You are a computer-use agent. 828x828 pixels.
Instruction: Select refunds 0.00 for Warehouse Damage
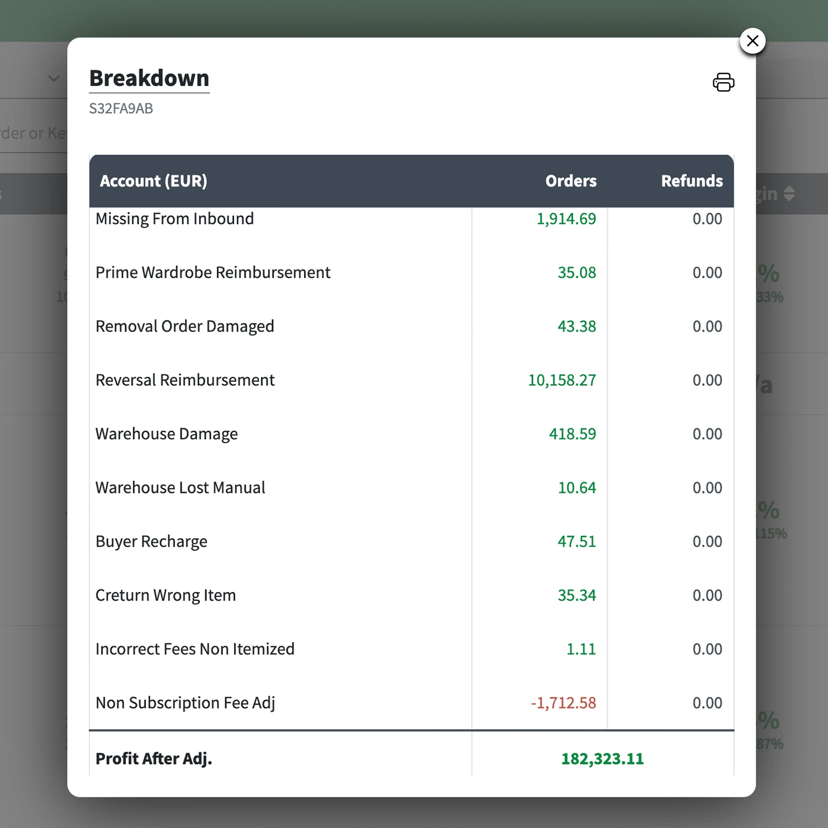point(707,434)
